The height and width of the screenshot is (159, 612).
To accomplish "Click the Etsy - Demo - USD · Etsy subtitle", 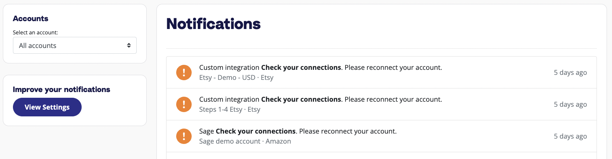I will coord(236,77).
